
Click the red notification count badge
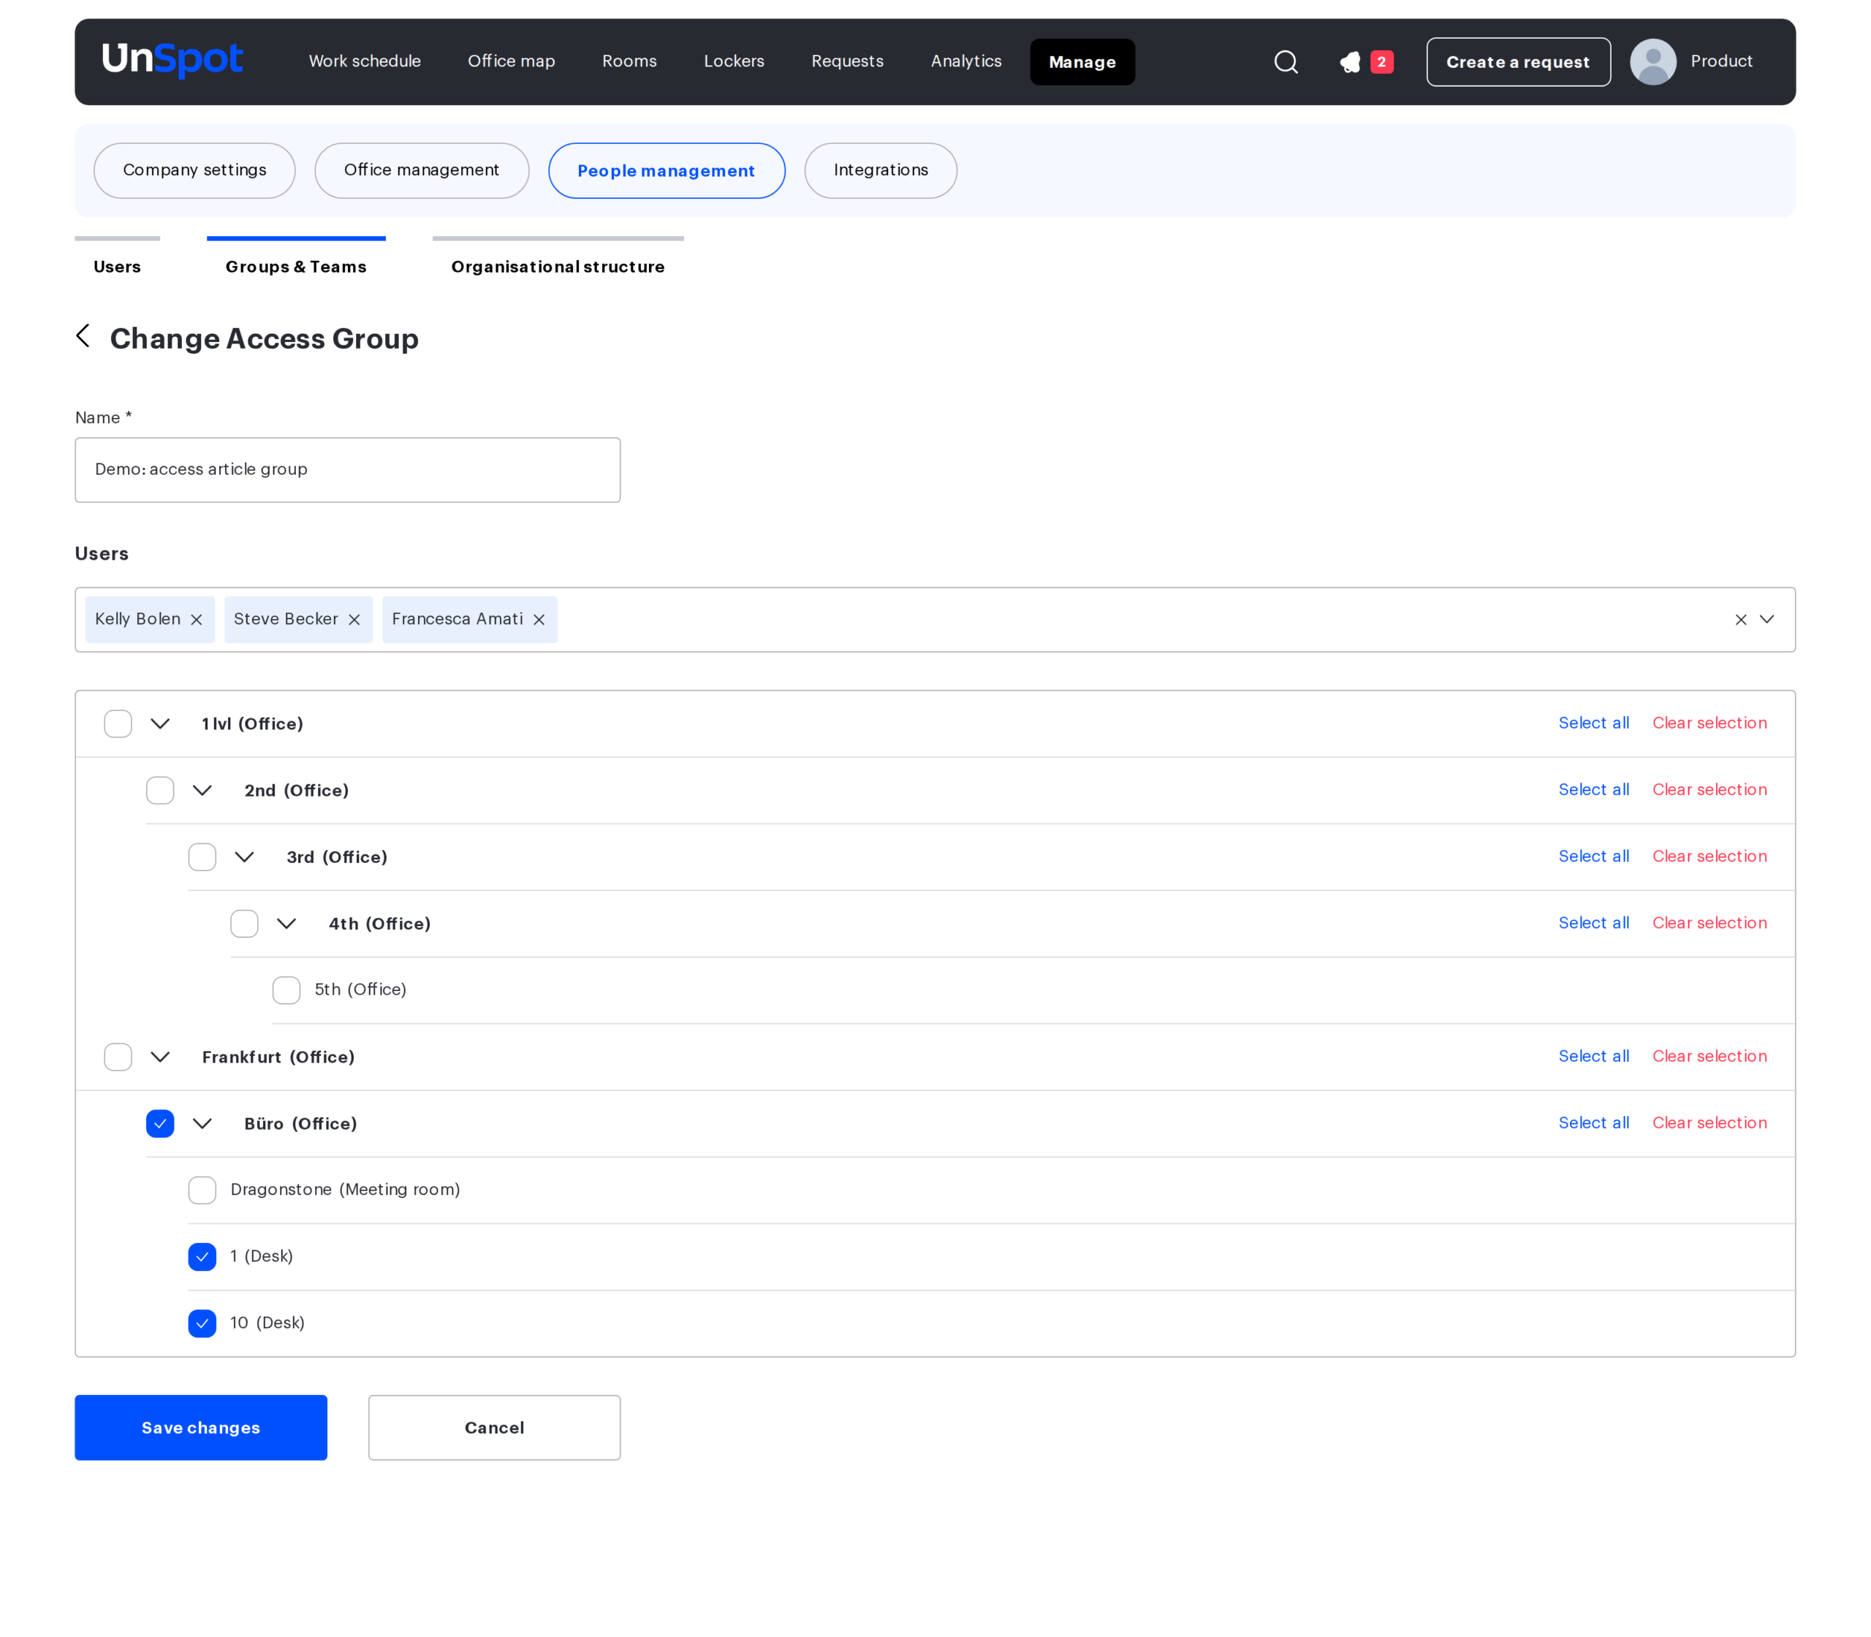pos(1381,62)
